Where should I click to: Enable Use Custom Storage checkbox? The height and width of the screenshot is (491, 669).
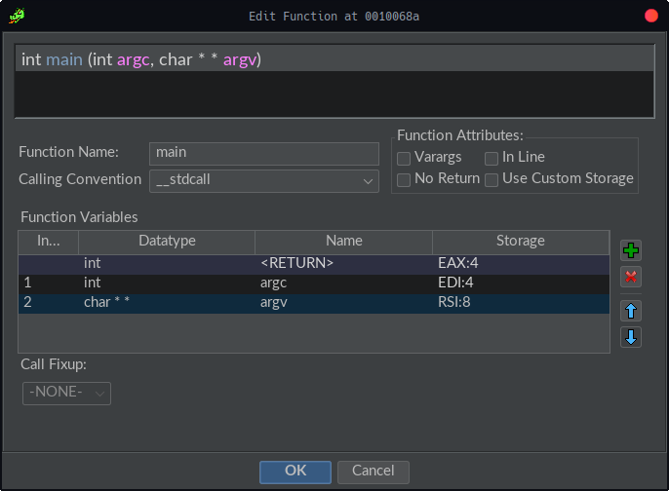click(x=492, y=179)
